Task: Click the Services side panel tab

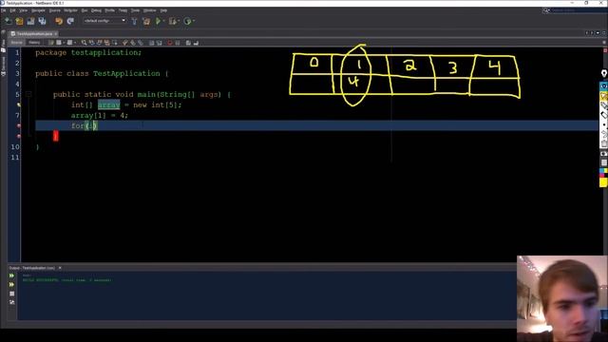Action: click(x=4, y=66)
